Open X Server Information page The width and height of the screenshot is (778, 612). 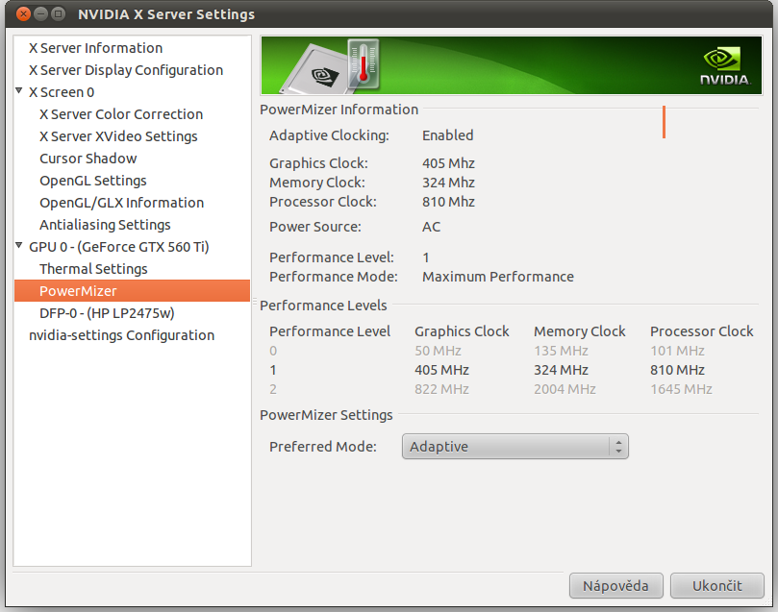pos(96,48)
